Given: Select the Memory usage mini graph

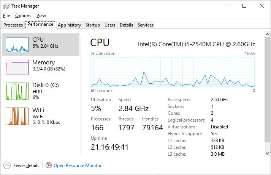Looking at the screenshot, I should click(x=17, y=67).
